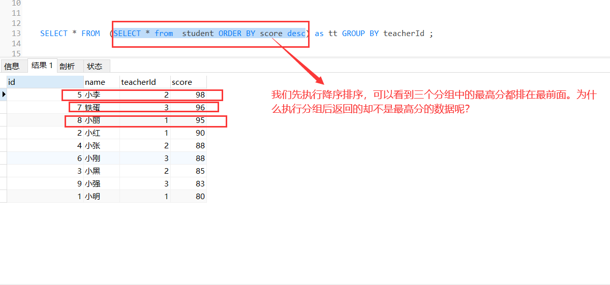The width and height of the screenshot is (610, 285).
Task: Click the score column header
Action: point(189,82)
